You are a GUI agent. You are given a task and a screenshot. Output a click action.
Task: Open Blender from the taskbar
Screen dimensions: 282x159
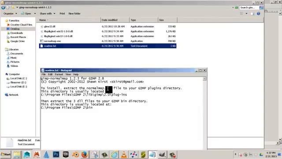75,155
